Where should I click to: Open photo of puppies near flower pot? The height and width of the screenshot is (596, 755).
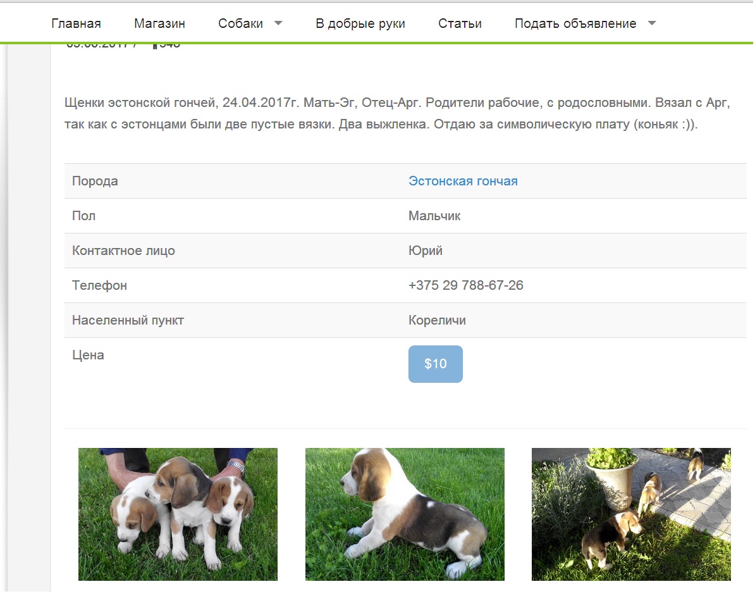[631, 514]
